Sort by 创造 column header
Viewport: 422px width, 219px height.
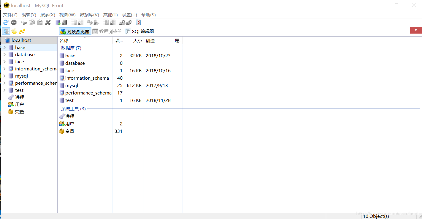(x=158, y=41)
